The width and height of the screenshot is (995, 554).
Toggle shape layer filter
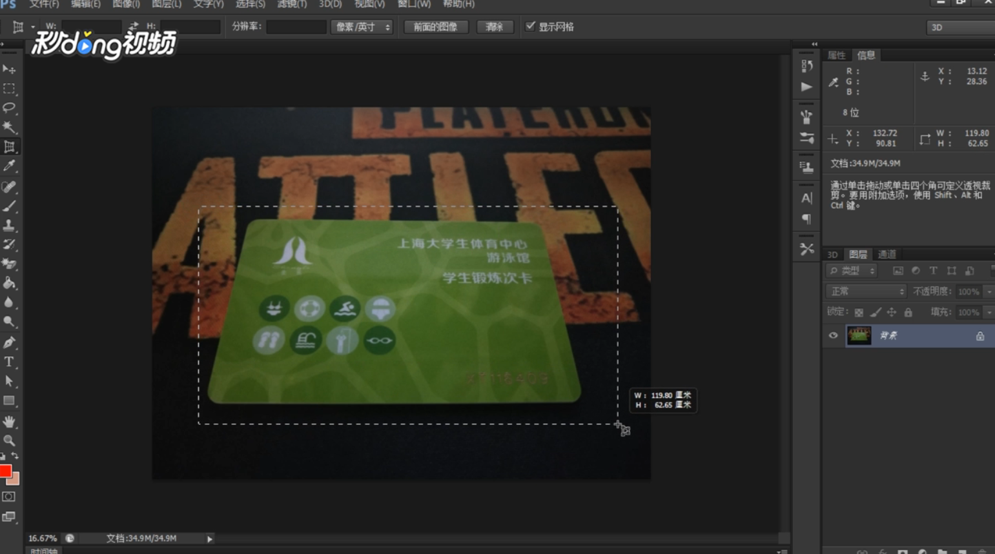(952, 271)
